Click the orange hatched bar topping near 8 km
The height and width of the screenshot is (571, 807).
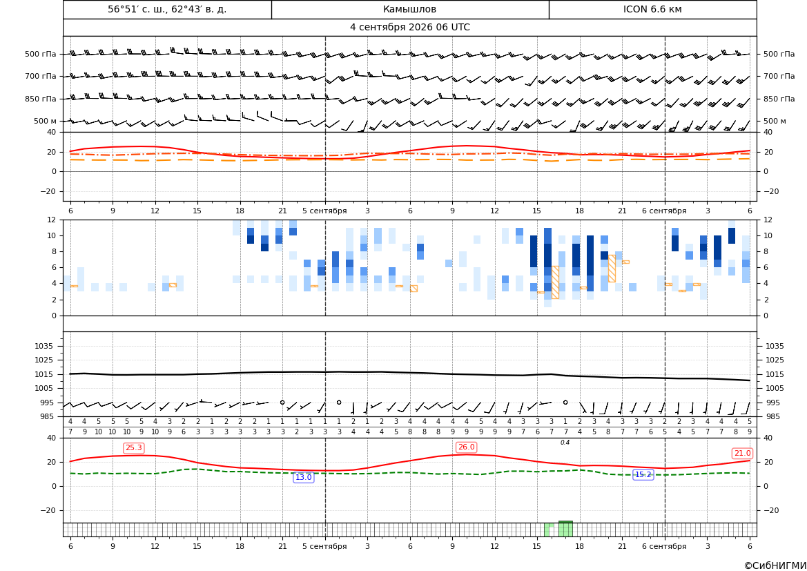coord(612,269)
